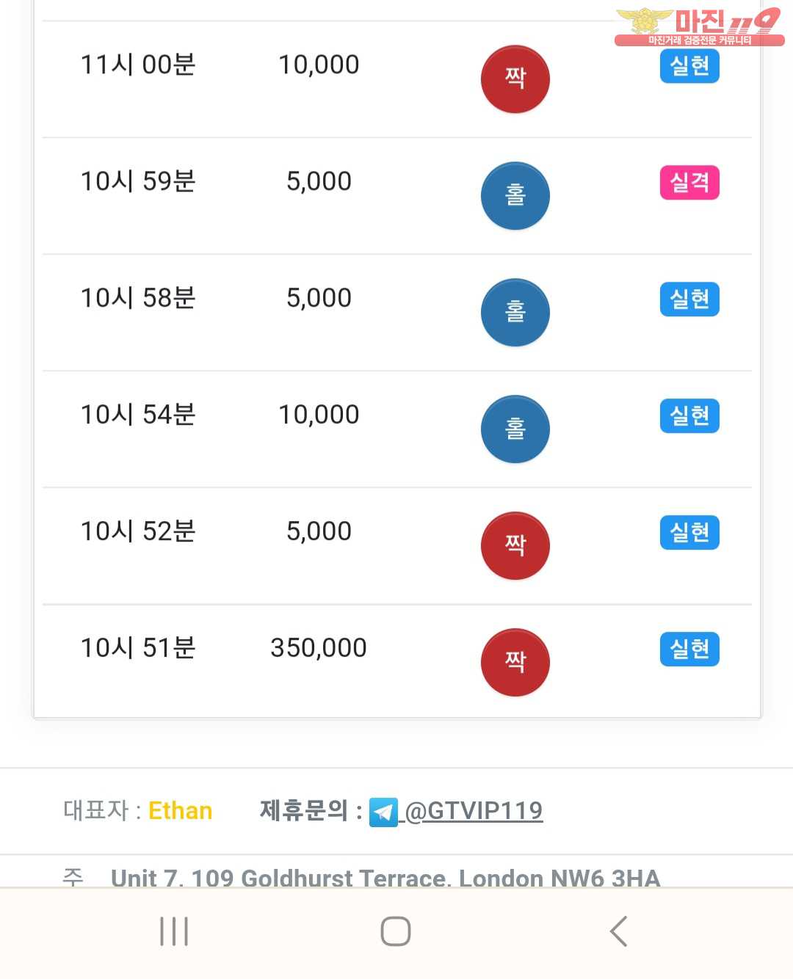Tap the blue 홀 circle for 10시 58분
793x979 pixels.
[515, 312]
